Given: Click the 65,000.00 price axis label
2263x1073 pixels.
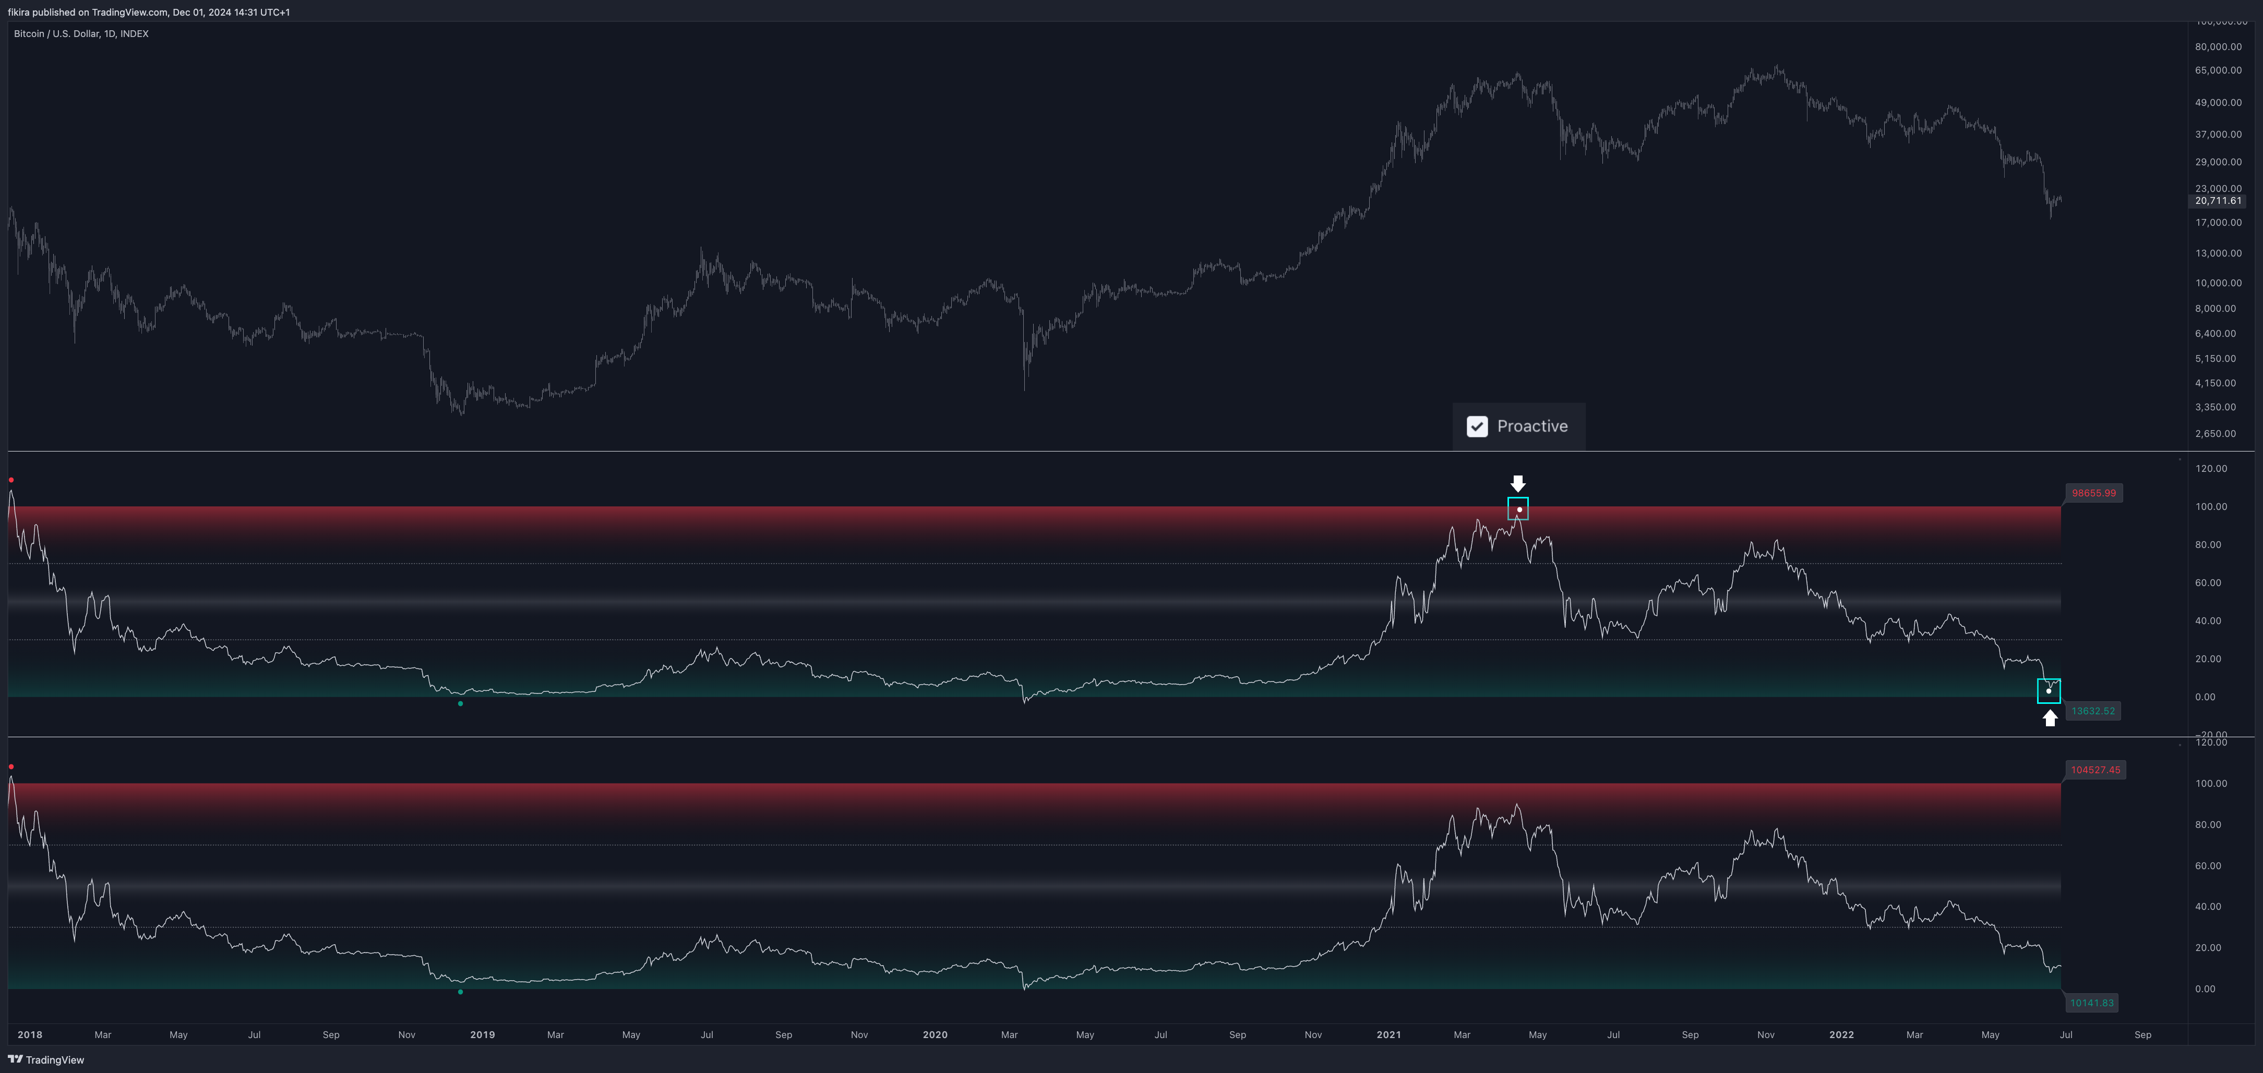Looking at the screenshot, I should coord(2218,70).
